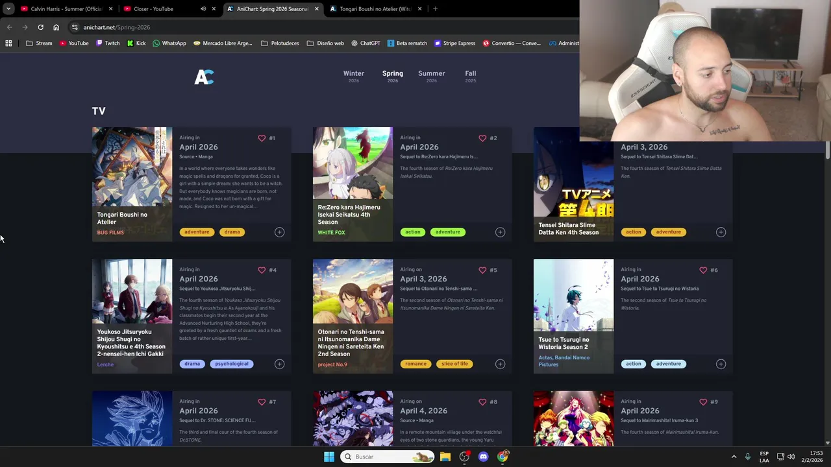Favorite the #8 anime with its heart icon

[482, 402]
